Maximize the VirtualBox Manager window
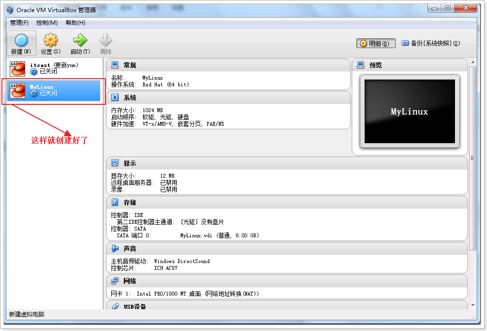Screen dimensions: 487x331 pyautogui.click(x=448, y=8)
